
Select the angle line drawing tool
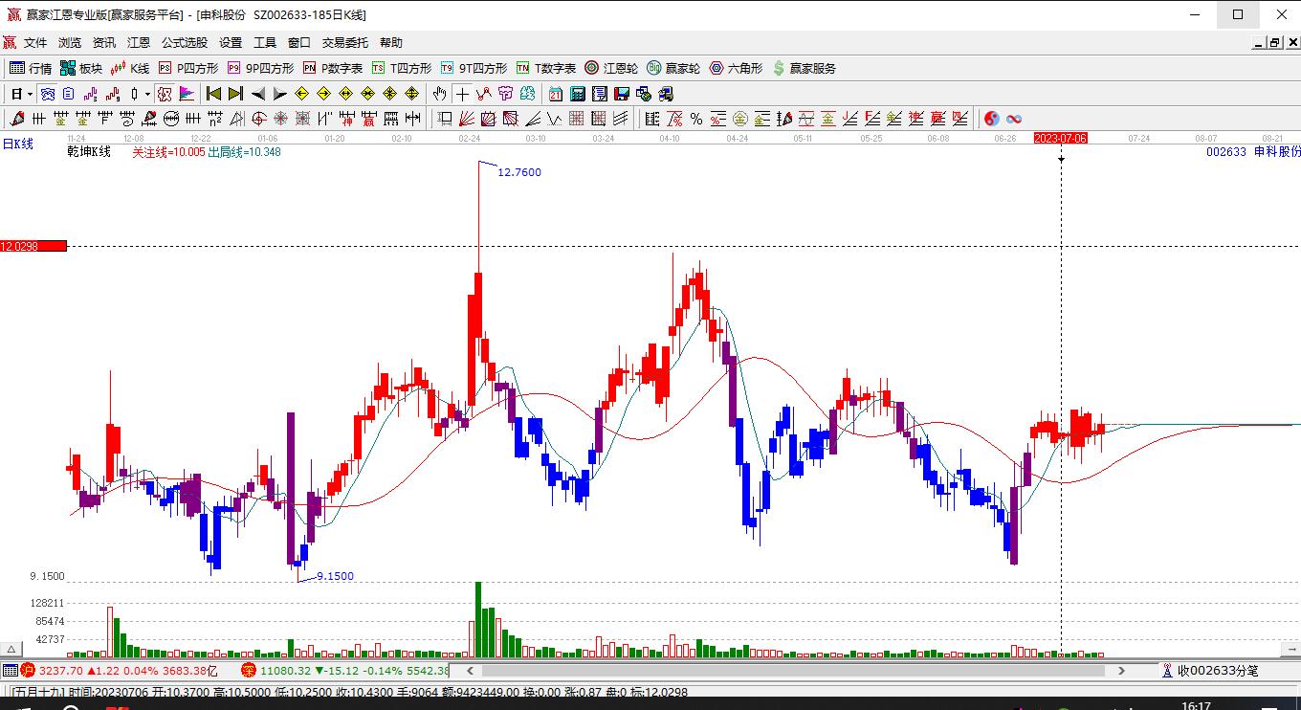coord(533,119)
